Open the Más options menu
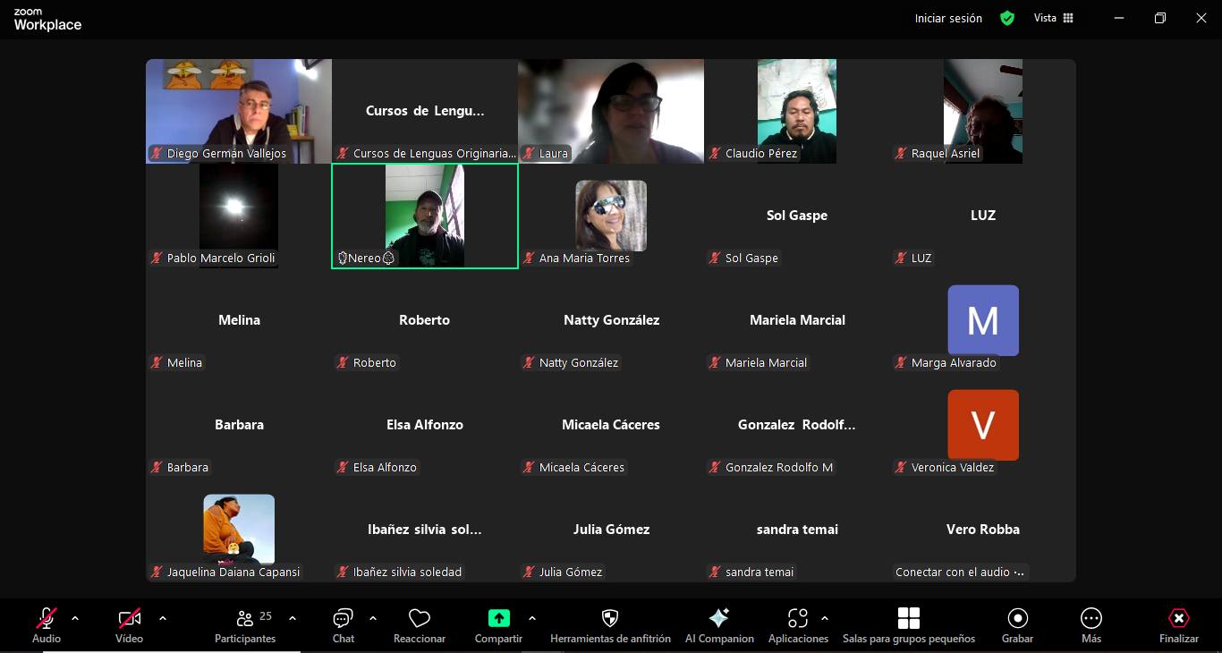Screen dimensions: 1222x653 1090,625
